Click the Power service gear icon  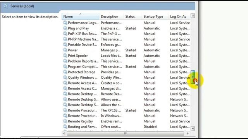point(65,50)
